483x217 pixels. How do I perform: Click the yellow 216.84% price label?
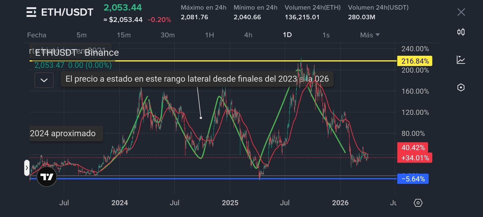coord(415,61)
